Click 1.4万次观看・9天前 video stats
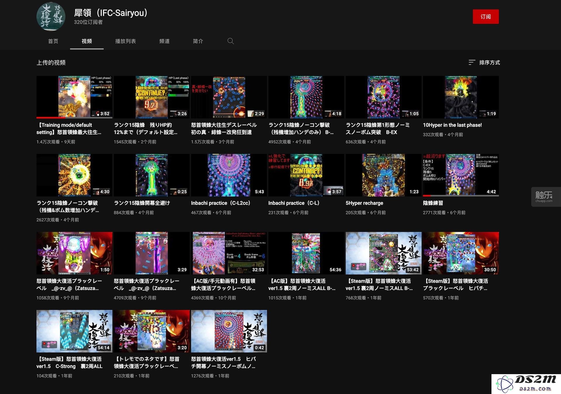561x394 pixels. pos(56,142)
